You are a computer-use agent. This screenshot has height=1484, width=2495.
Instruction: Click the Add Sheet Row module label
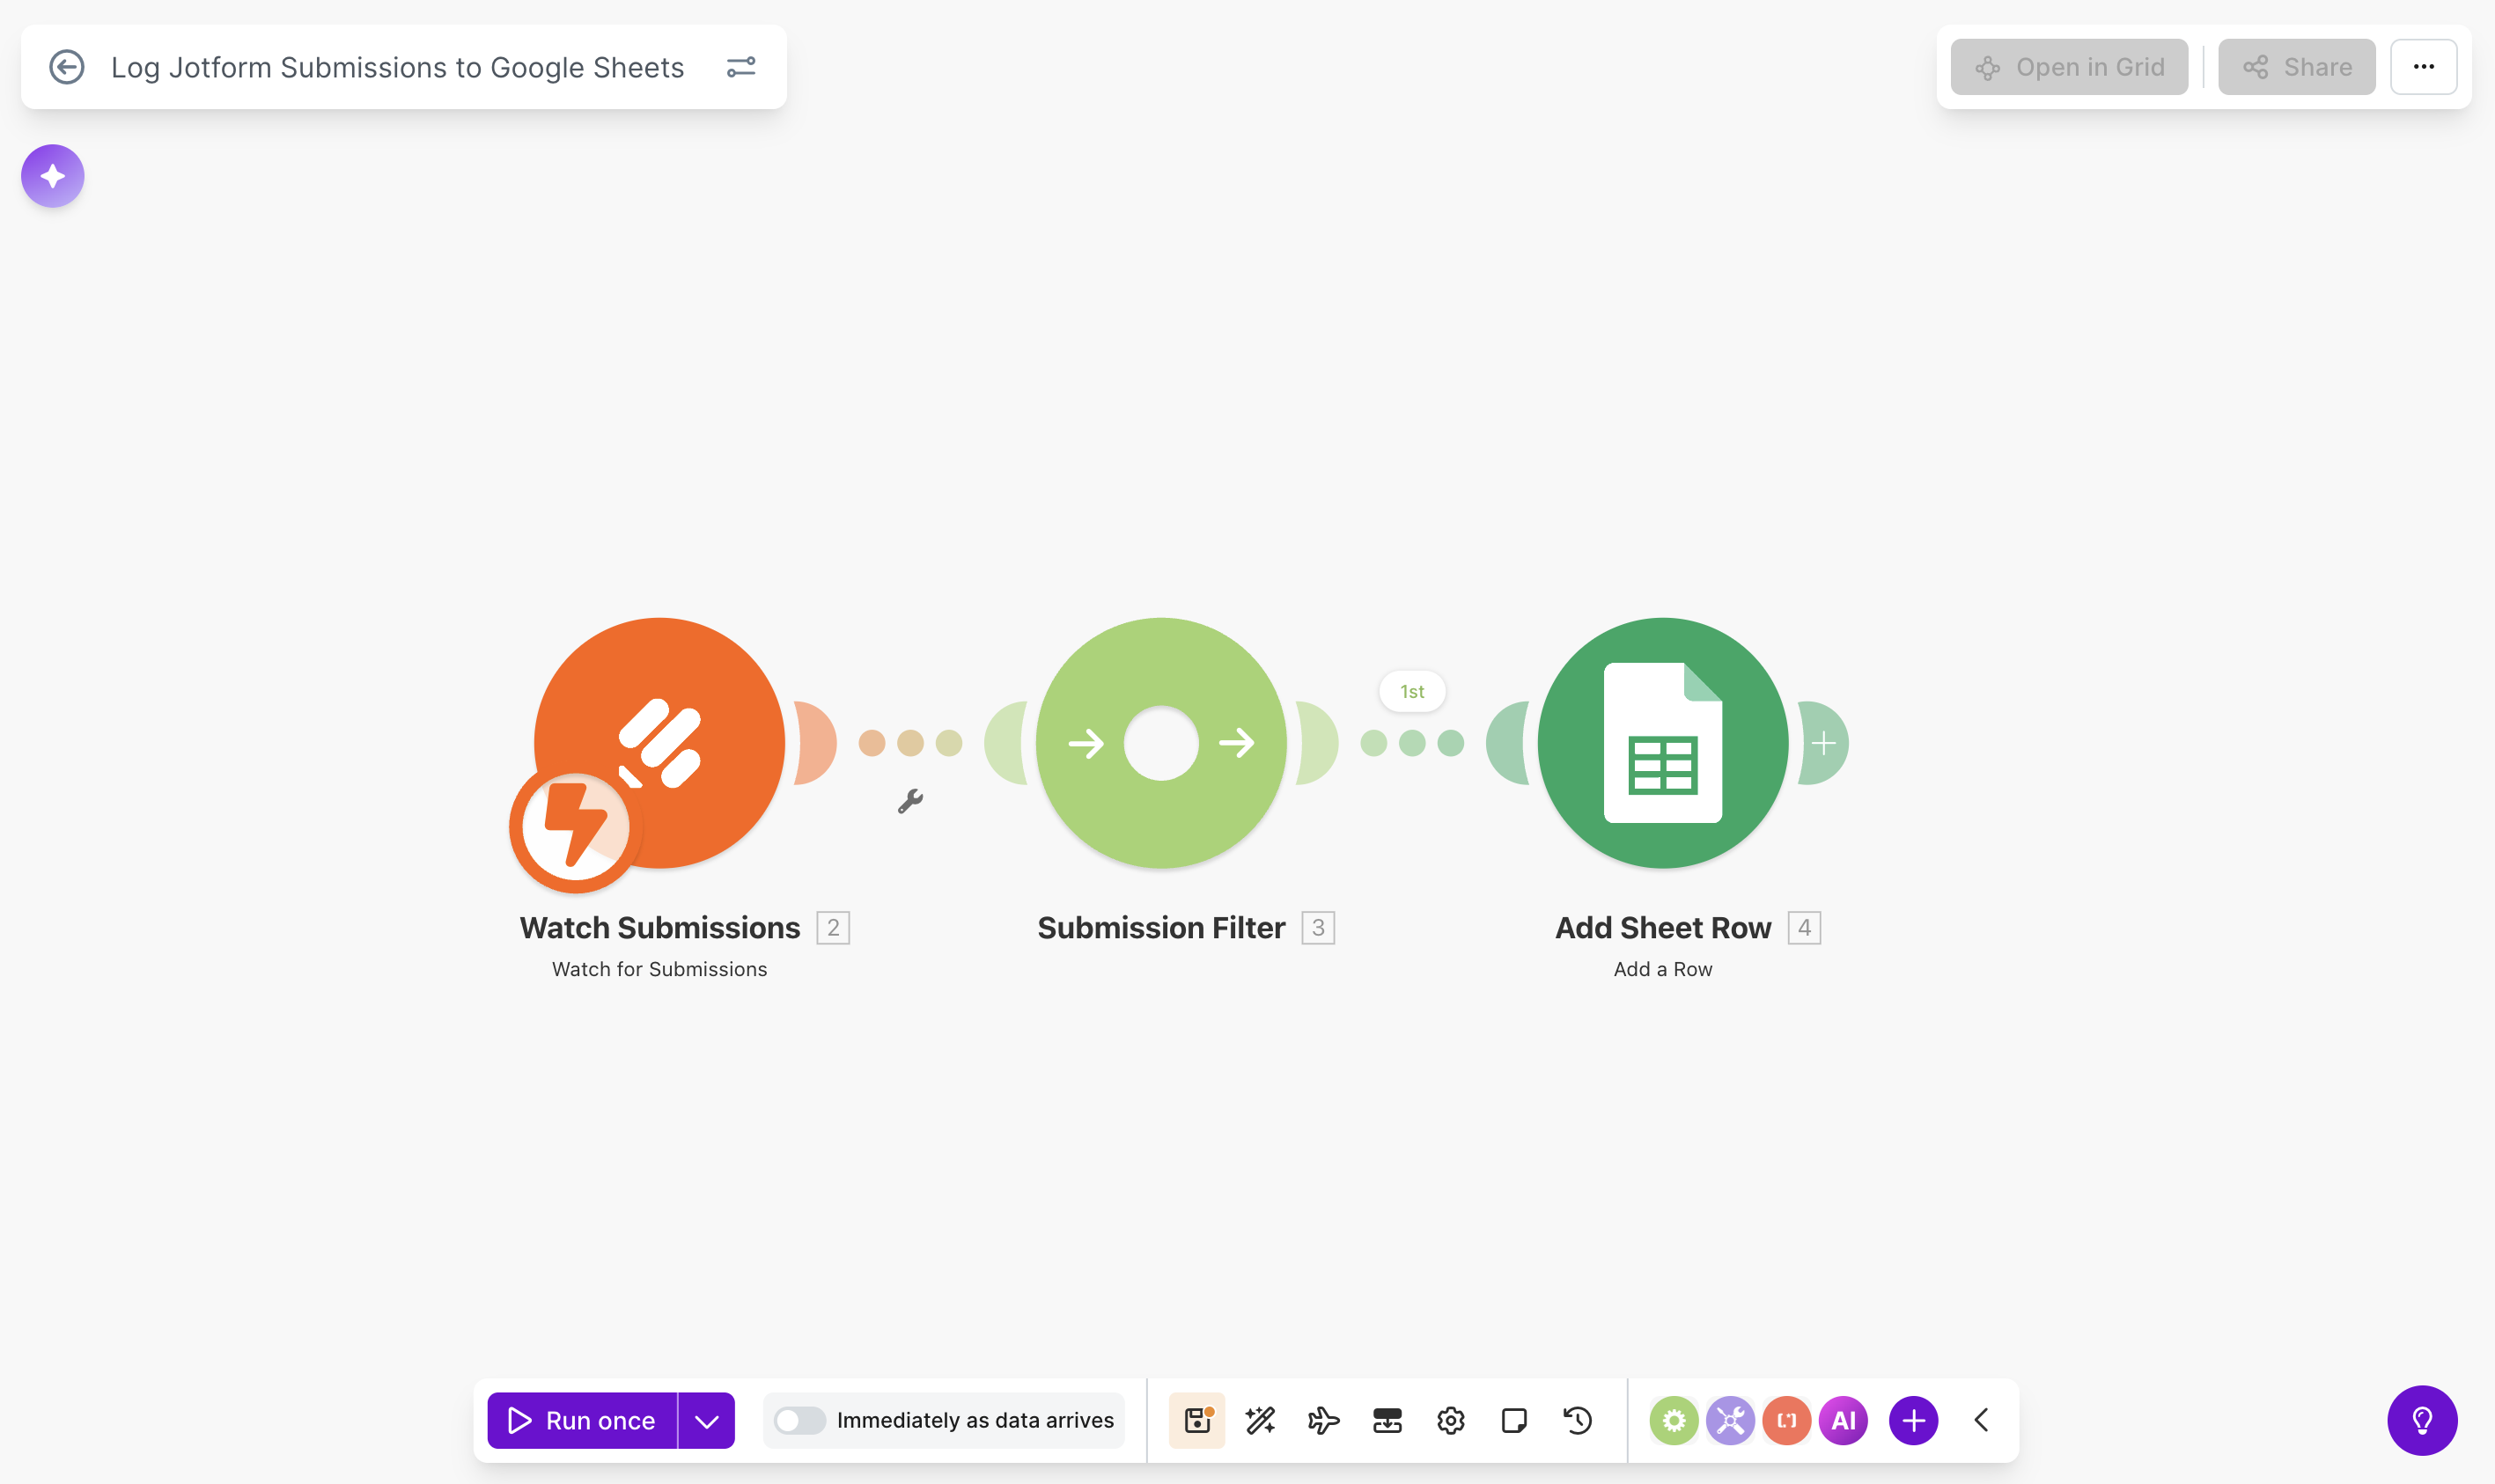click(x=1663, y=927)
